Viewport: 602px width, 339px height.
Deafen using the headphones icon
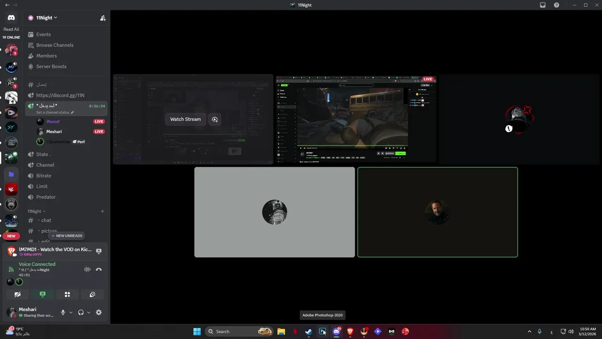click(81, 312)
